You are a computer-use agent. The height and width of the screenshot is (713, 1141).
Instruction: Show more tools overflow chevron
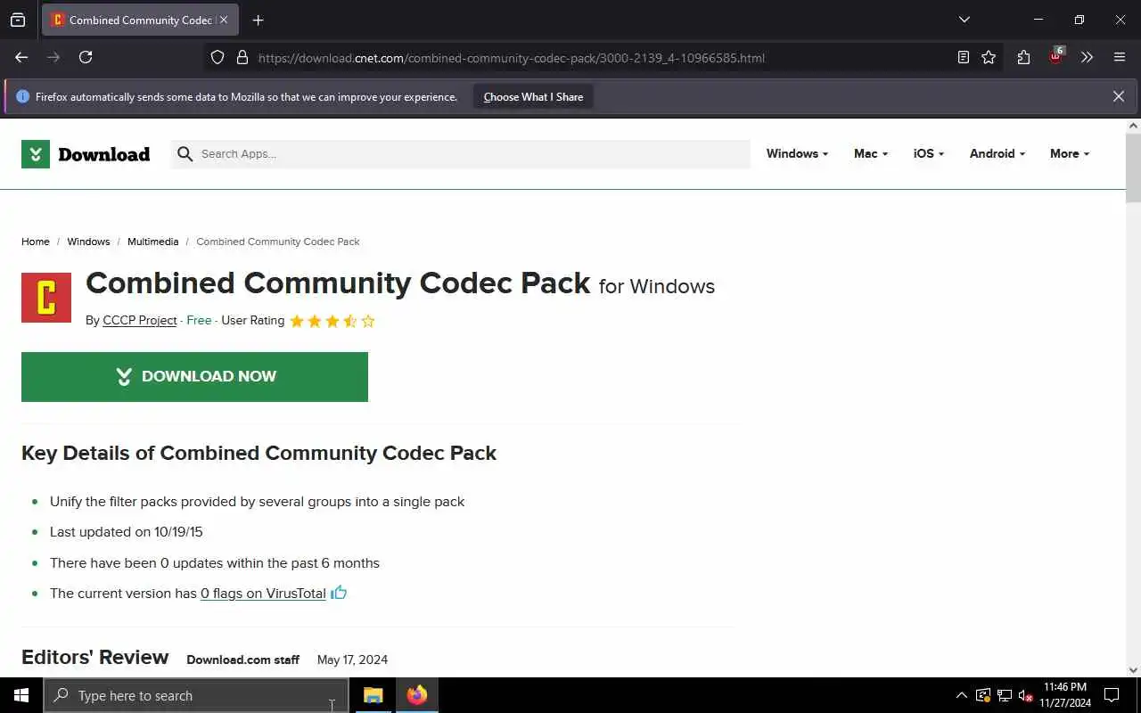tap(1087, 57)
